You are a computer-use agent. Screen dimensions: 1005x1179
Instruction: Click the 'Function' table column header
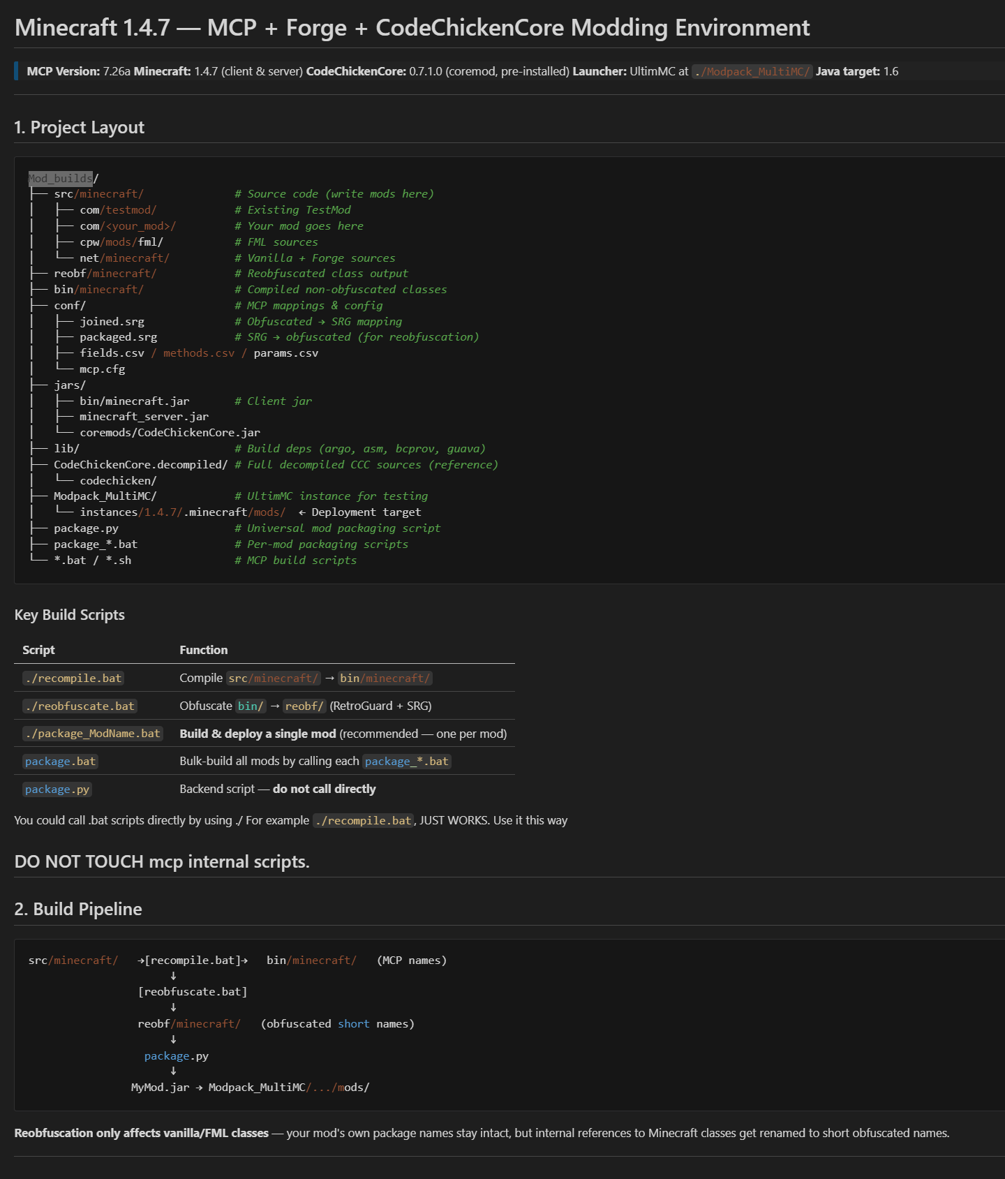coord(204,650)
